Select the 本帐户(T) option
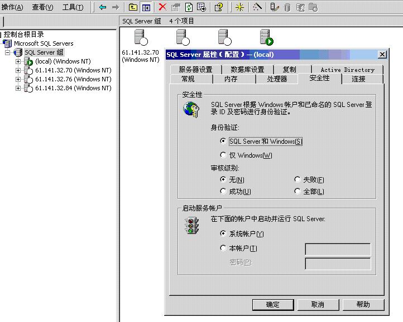This screenshot has height=322, width=403. pos(223,248)
